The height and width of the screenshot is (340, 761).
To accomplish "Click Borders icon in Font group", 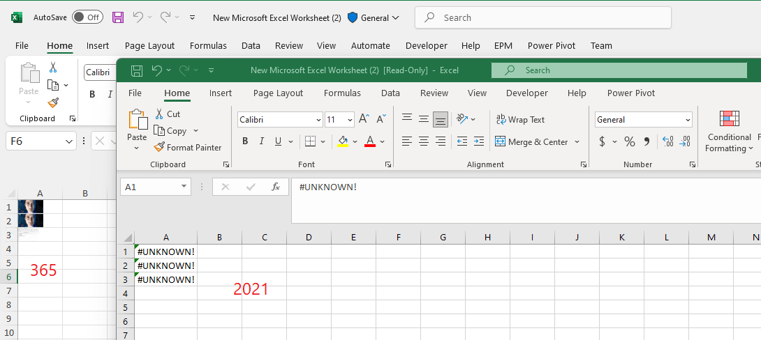I will point(310,141).
